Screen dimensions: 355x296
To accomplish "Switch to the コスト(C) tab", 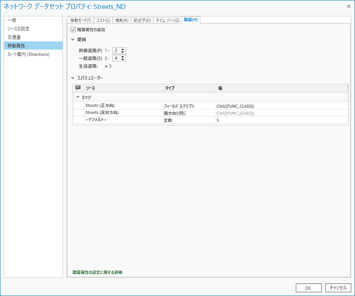I will tap(103, 20).
